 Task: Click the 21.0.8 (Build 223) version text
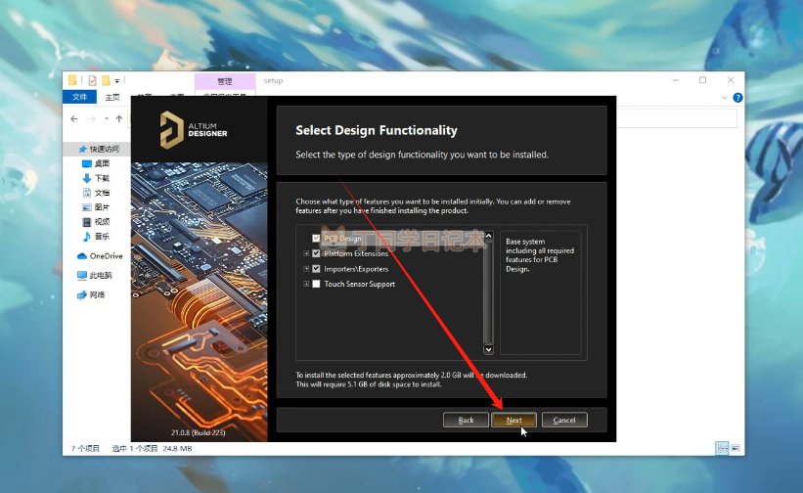[199, 432]
